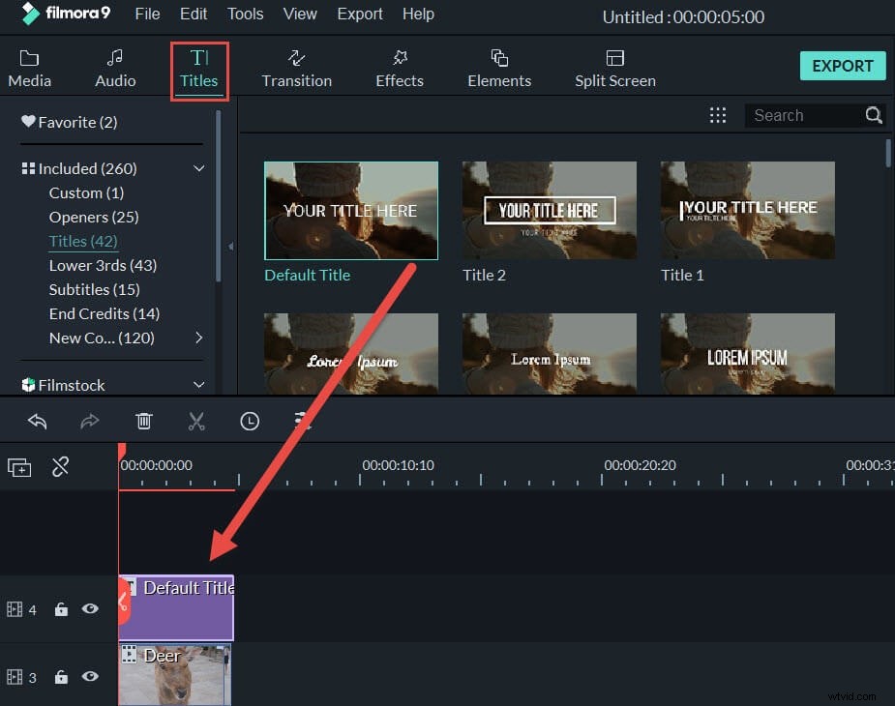Open the Export menu
Screen dimensions: 895x706
coord(359,14)
